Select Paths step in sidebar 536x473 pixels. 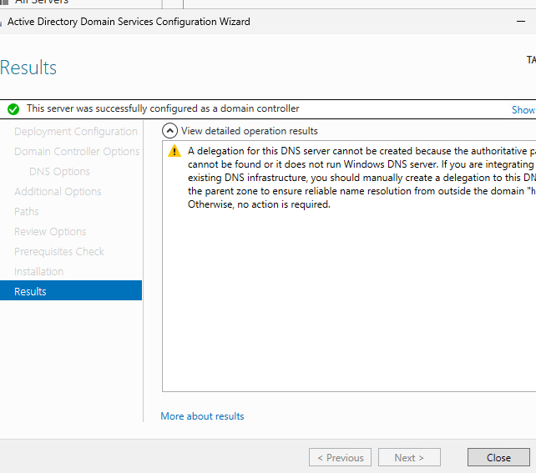[27, 211]
